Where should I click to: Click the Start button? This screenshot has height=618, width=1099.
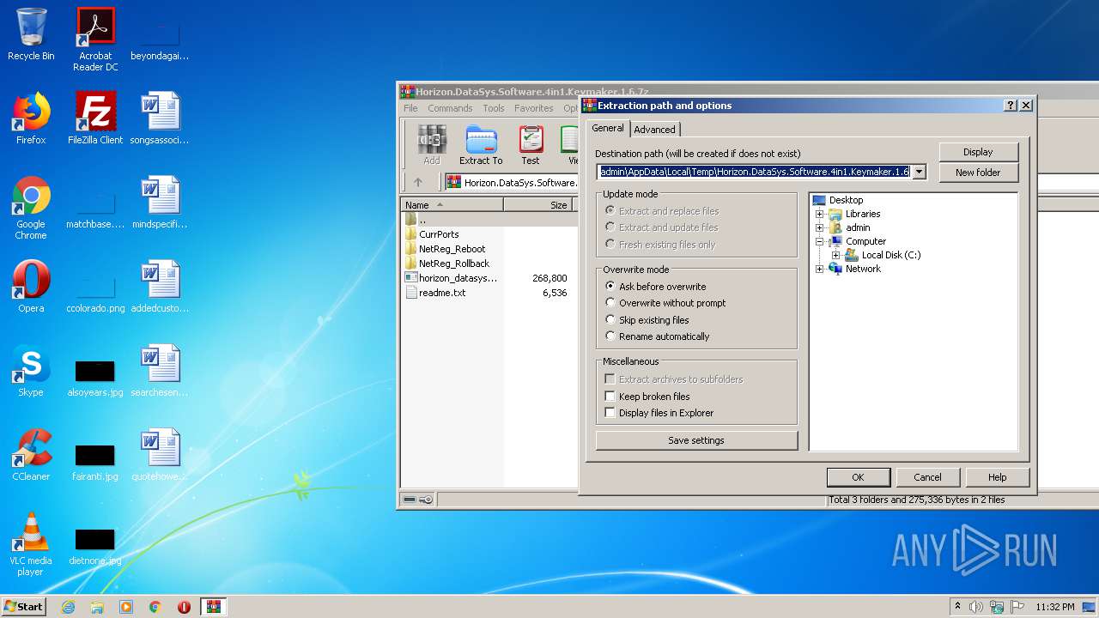click(x=24, y=606)
